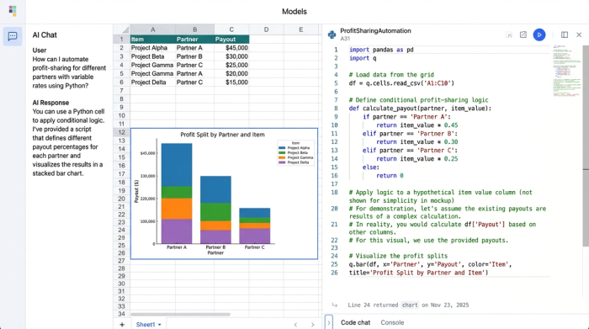Toggle the split panel layout icon
Screen dimensions: 589x329
point(565,35)
